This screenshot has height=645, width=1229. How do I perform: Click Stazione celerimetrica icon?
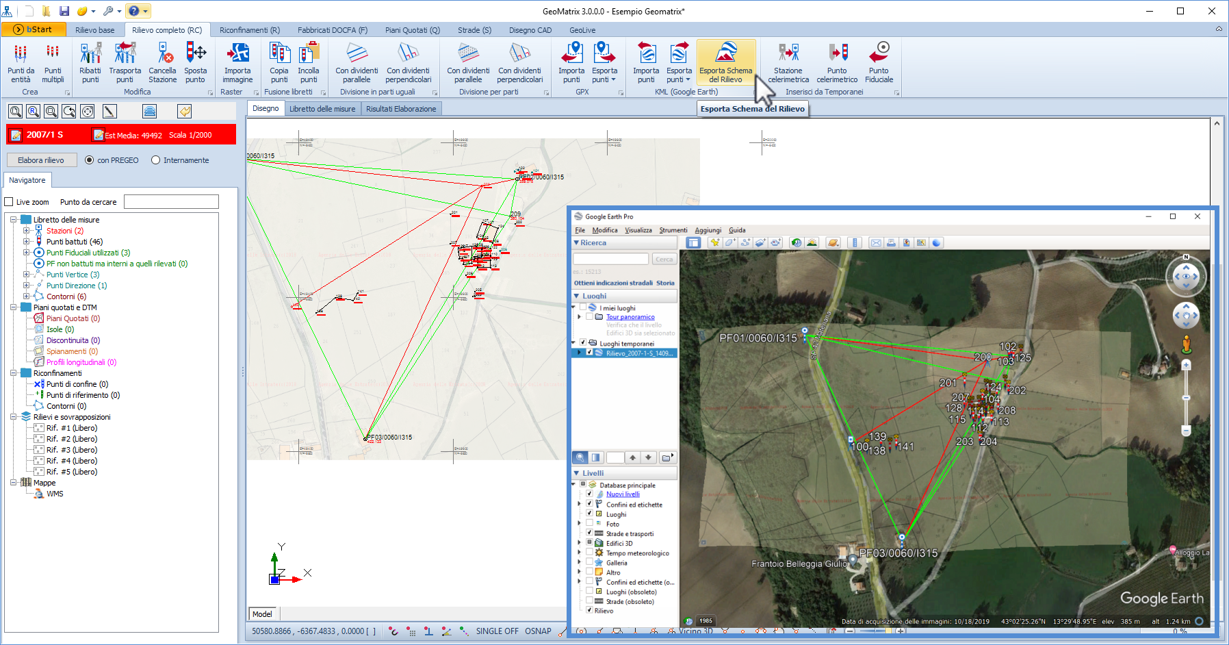click(788, 63)
